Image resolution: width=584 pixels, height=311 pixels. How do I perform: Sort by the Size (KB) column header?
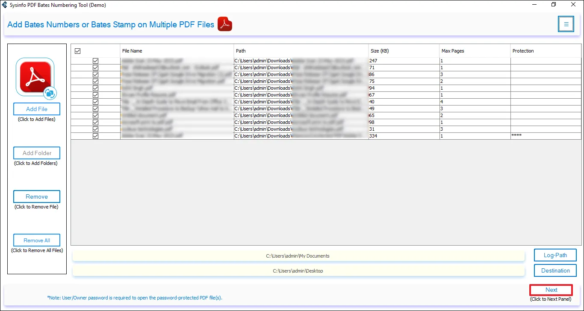[x=404, y=51]
